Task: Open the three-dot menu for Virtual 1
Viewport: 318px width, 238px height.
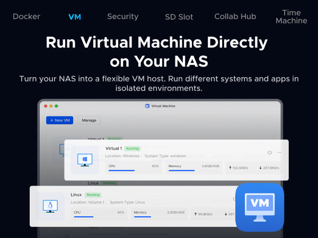Action: (x=279, y=153)
